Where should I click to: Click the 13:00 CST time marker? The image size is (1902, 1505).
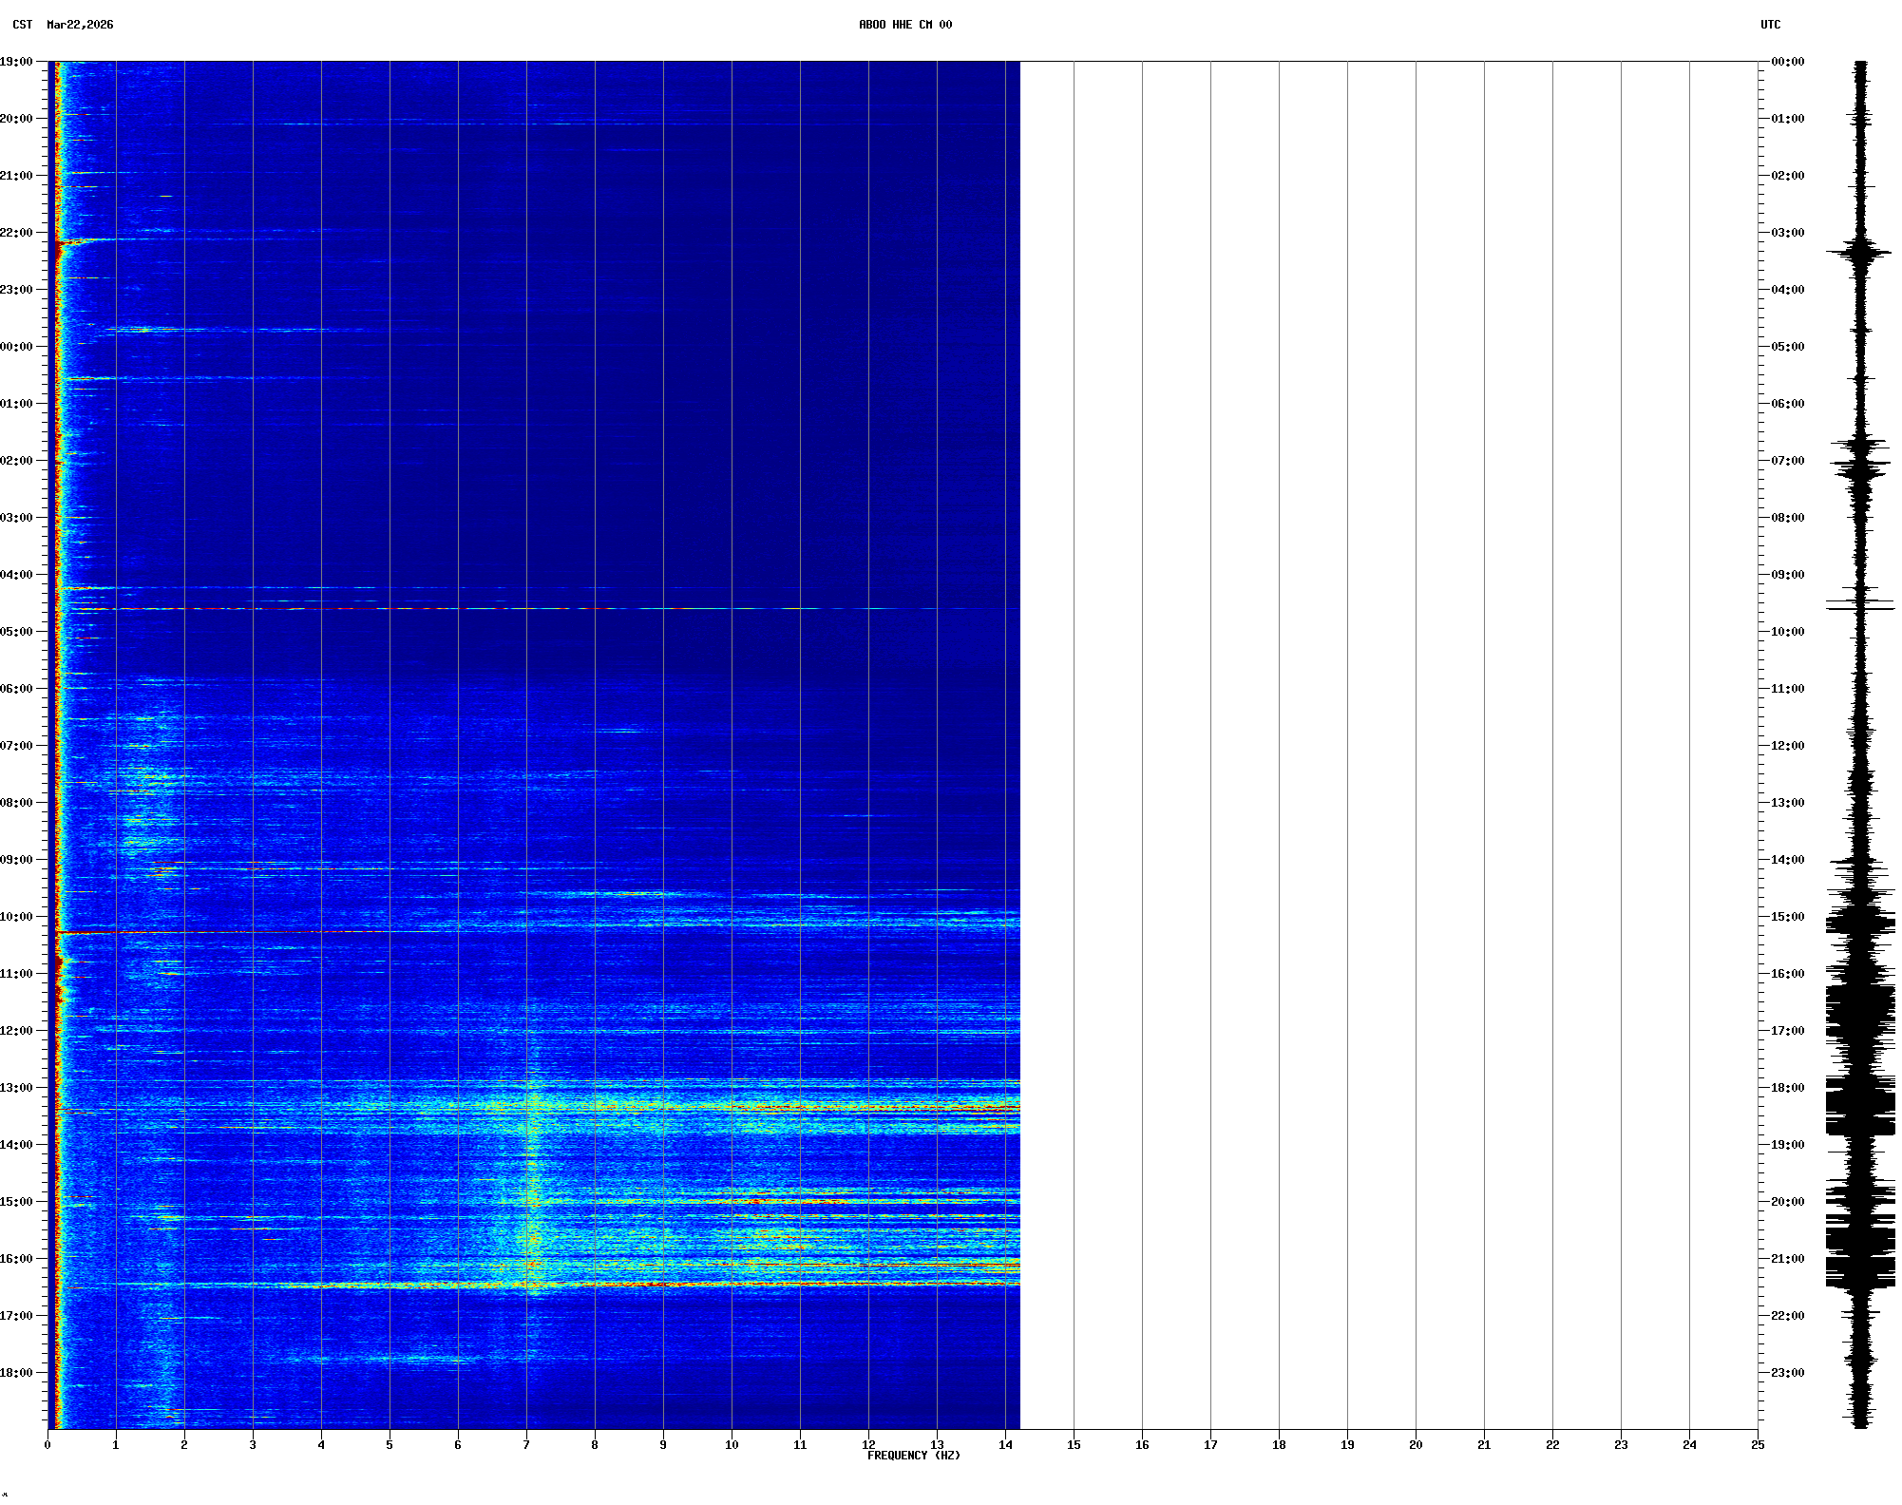coord(16,1088)
